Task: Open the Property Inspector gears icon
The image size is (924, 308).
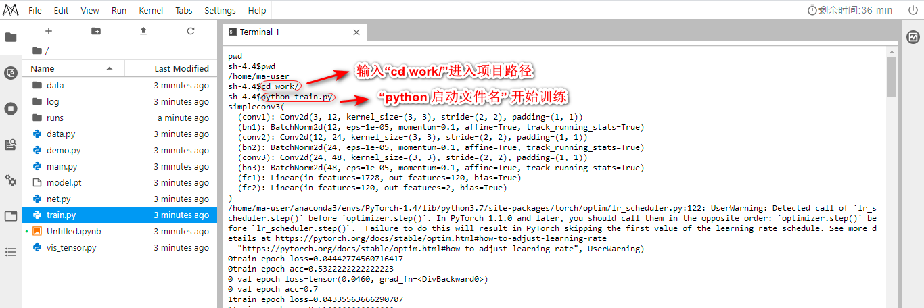Action: tap(11, 180)
